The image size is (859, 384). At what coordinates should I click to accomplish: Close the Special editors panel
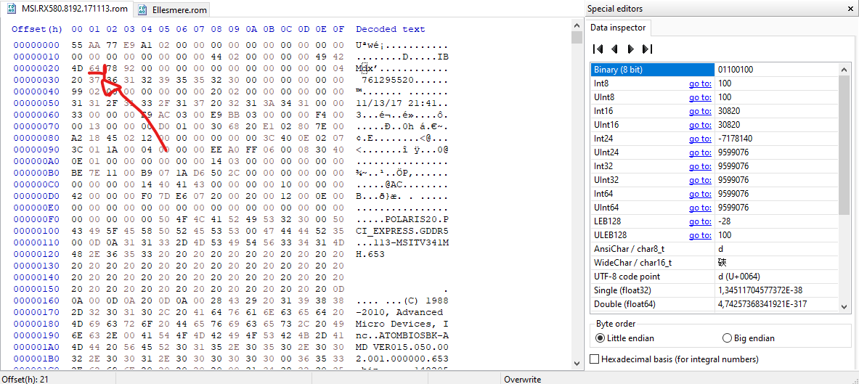(850, 9)
